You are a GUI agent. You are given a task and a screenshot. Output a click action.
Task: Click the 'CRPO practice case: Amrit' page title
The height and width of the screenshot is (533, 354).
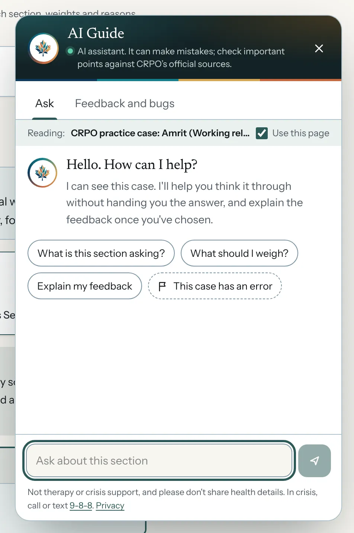(x=160, y=133)
